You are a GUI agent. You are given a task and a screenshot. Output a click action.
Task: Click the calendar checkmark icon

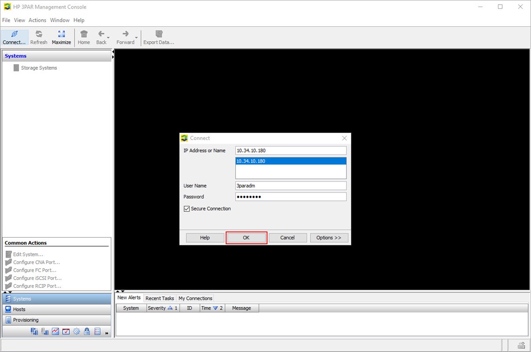(x=66, y=332)
